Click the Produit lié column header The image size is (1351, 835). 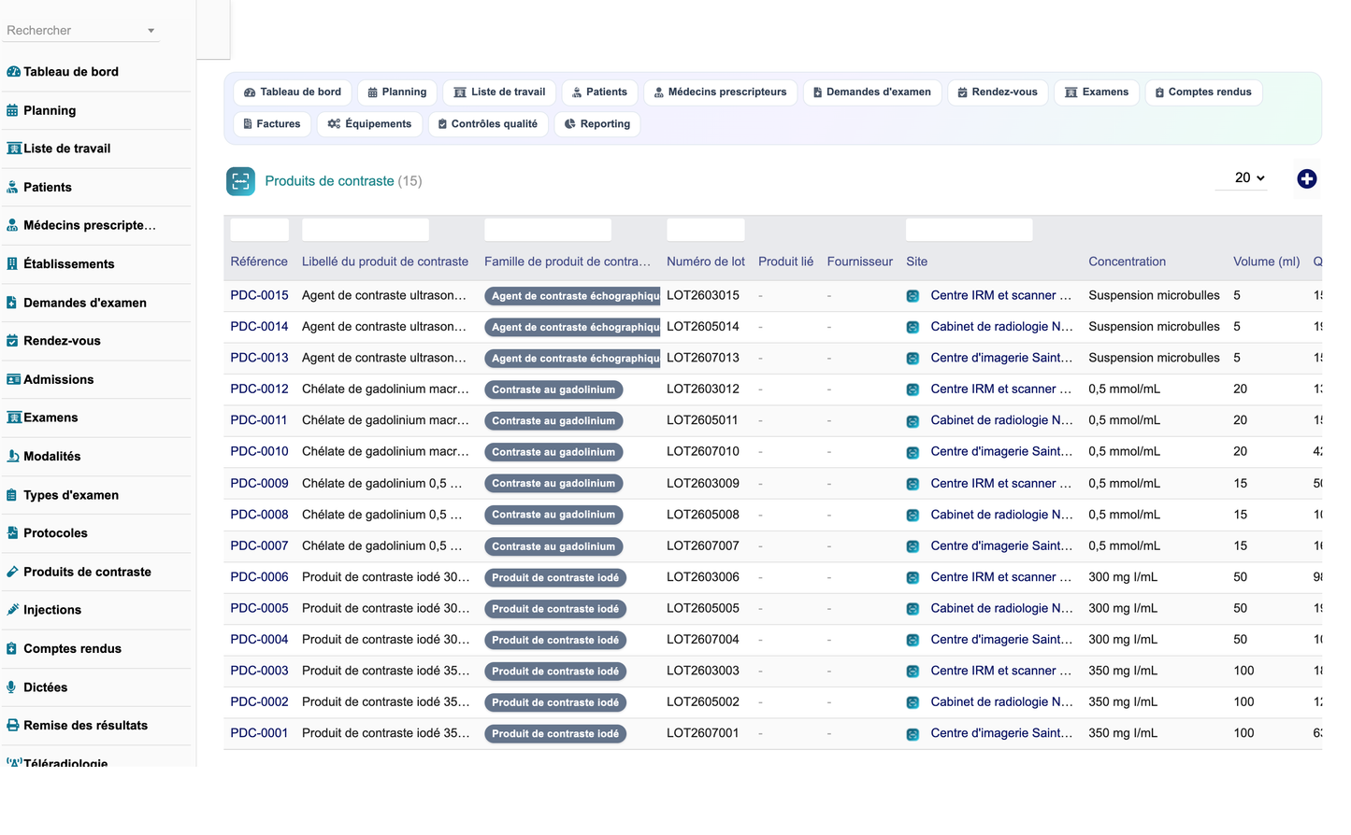(785, 262)
